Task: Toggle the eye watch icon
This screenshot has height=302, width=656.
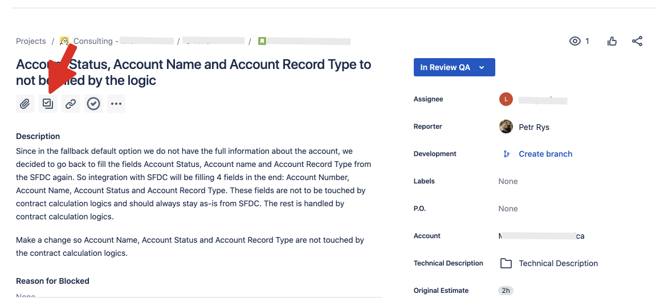Action: 575,41
